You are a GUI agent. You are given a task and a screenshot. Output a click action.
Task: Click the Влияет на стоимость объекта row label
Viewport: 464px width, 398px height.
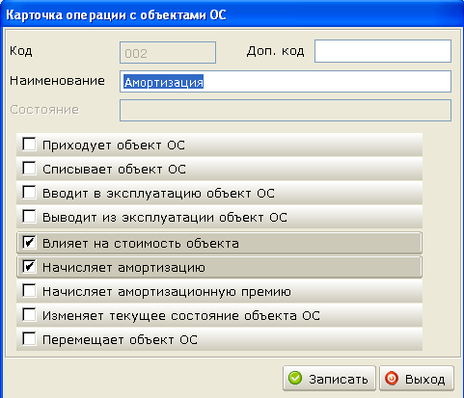pos(141,244)
